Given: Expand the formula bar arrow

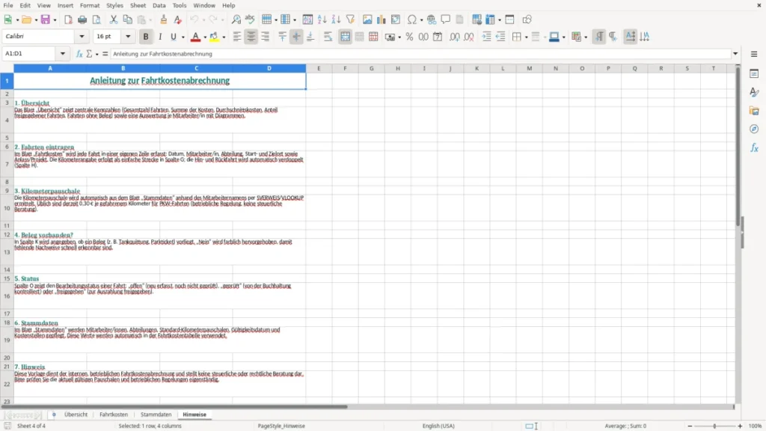Looking at the screenshot, I should pos(735,54).
